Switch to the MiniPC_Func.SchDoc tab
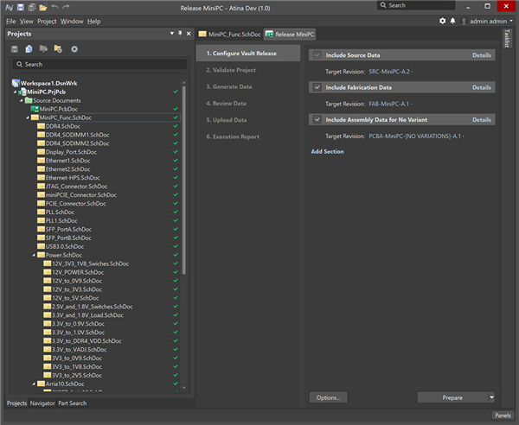The width and height of the screenshot is (519, 425). click(x=228, y=34)
